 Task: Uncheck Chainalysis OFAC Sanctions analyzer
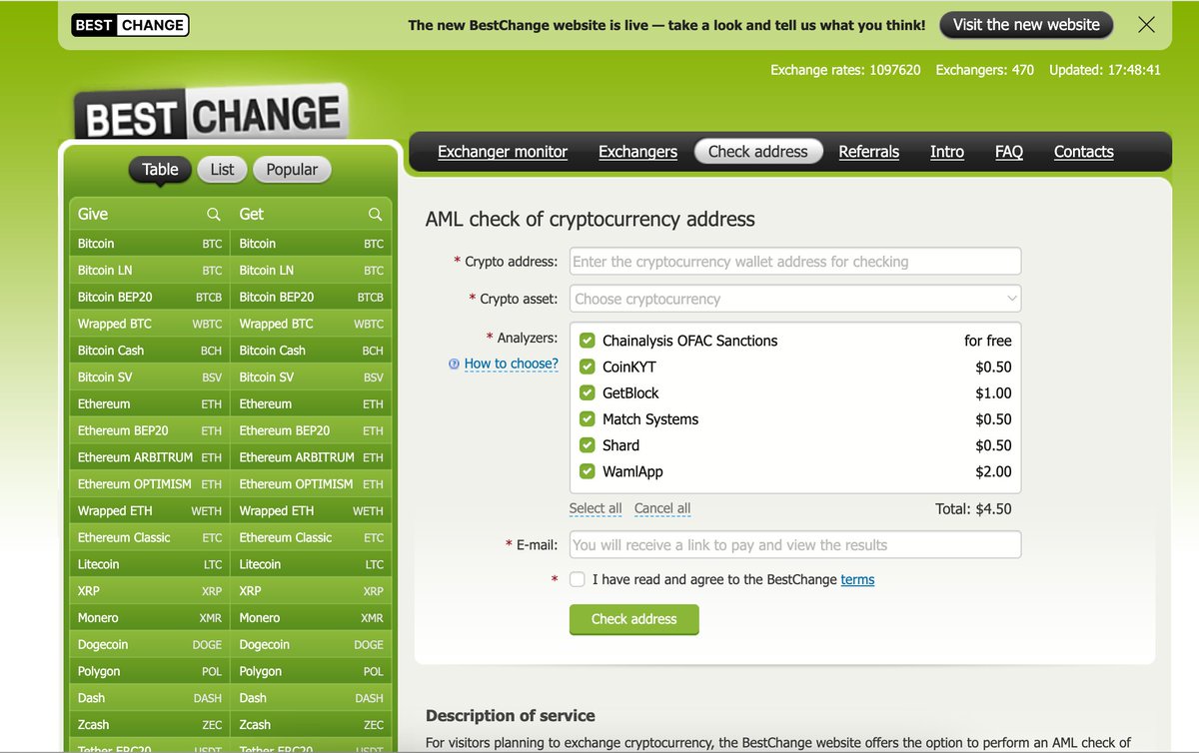pyautogui.click(x=588, y=341)
